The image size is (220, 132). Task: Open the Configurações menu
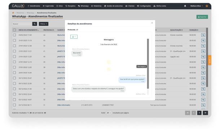click(144, 6)
